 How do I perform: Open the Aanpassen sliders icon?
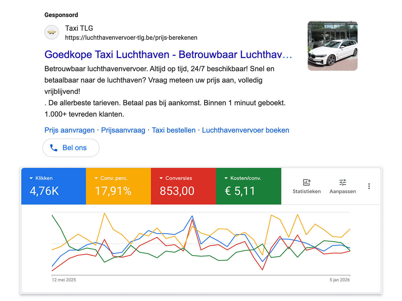[x=343, y=183]
